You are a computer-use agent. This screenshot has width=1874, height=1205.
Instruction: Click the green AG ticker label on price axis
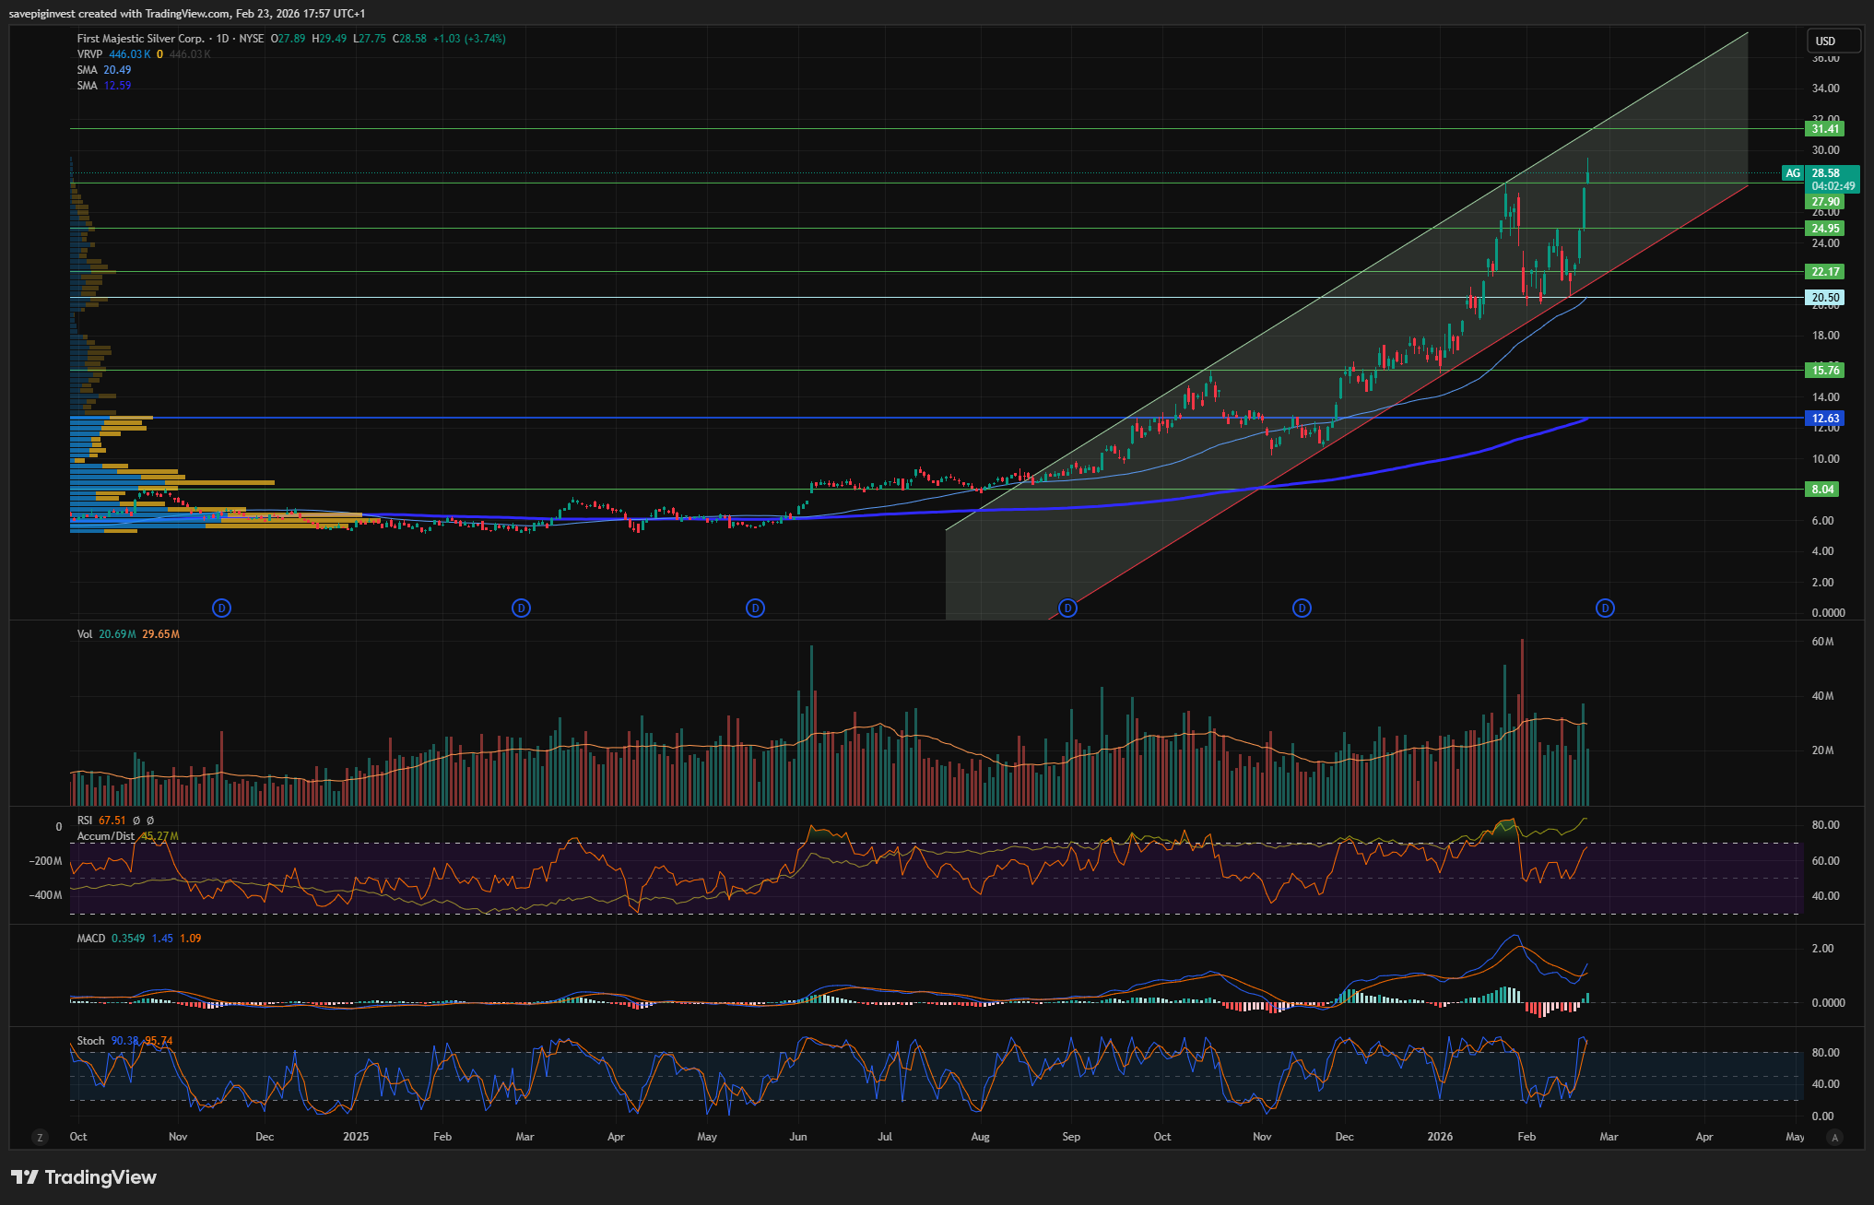point(1792,173)
